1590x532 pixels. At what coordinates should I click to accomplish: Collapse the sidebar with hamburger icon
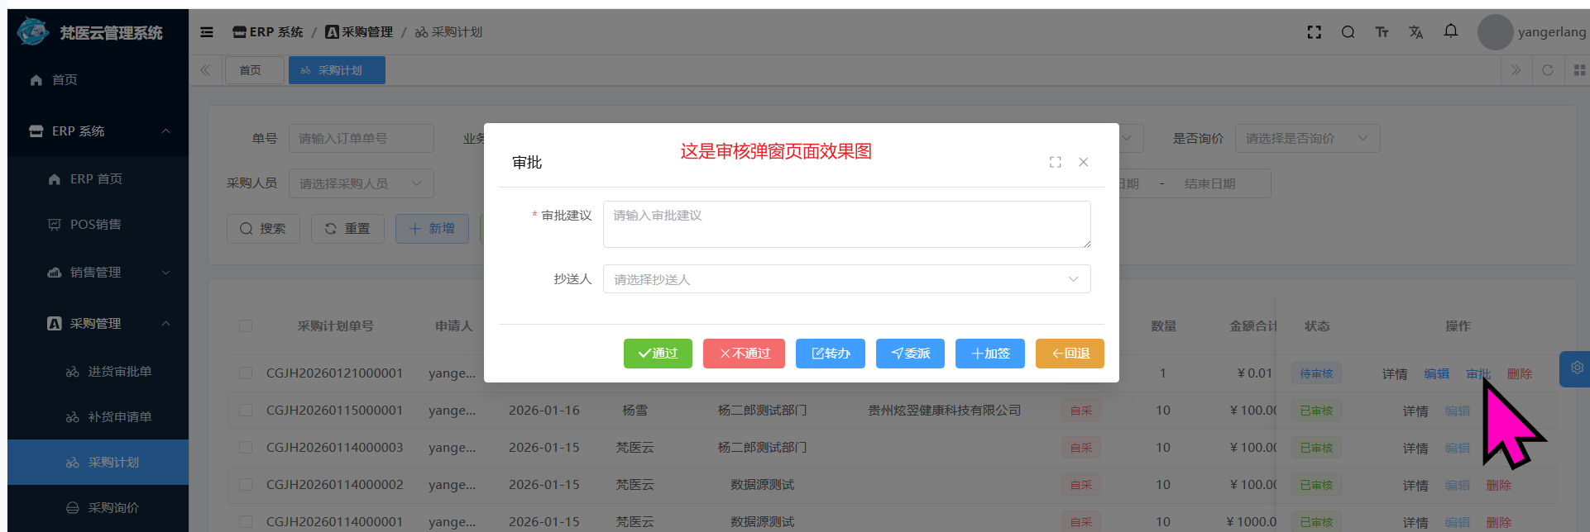(207, 32)
